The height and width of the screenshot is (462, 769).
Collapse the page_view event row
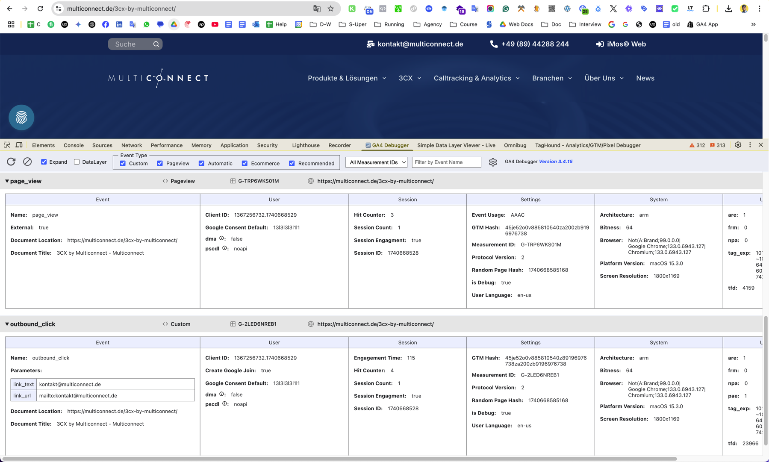coord(7,181)
